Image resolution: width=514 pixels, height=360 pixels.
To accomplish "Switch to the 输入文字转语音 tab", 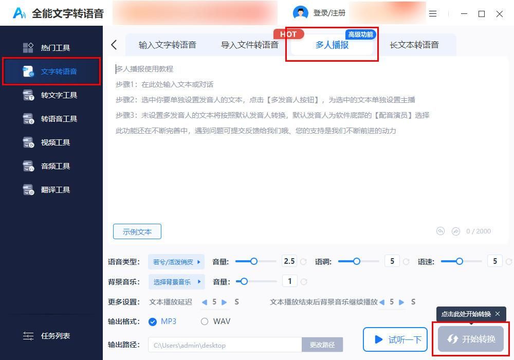I will point(167,45).
